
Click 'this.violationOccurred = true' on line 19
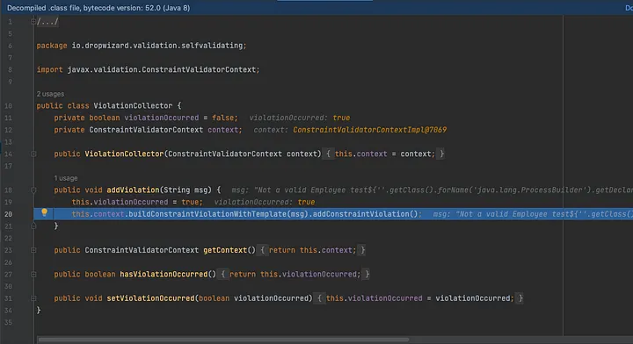pyautogui.click(x=135, y=202)
